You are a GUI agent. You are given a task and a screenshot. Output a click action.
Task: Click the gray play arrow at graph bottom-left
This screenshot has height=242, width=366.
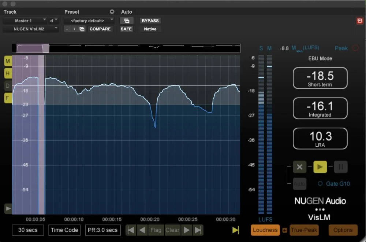pyautogui.click(x=8, y=208)
